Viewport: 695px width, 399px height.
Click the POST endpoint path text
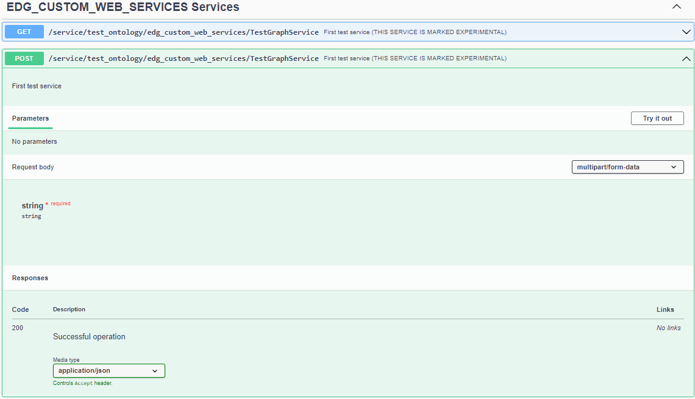click(x=184, y=58)
